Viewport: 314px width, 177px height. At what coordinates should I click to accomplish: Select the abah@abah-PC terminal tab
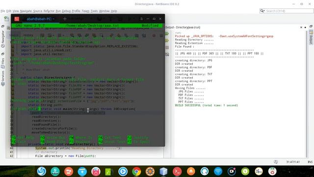[41, 19]
